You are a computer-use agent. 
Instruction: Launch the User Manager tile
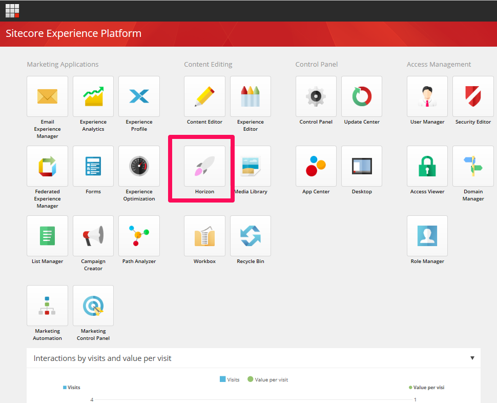[x=427, y=96]
